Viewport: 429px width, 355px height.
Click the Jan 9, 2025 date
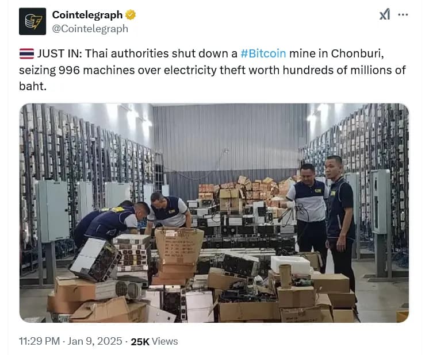(95, 341)
